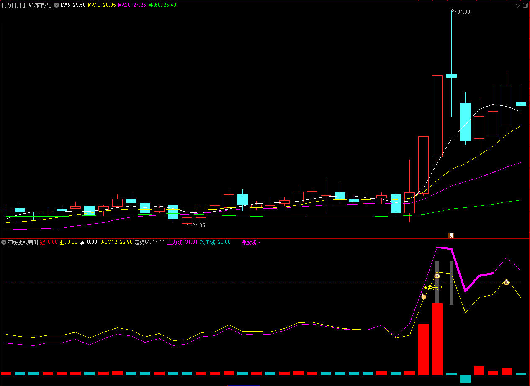Screen dimensions: 530x386
Task: Click the 冠: 0.00 value
Action: (49, 242)
